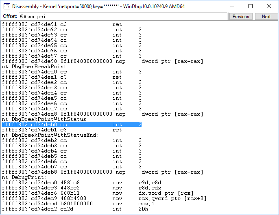Select line fffff803`cd74dea2 int 3
Image resolution: width=279 pixels, height=215 pixels.
pyautogui.click(x=72, y=82)
